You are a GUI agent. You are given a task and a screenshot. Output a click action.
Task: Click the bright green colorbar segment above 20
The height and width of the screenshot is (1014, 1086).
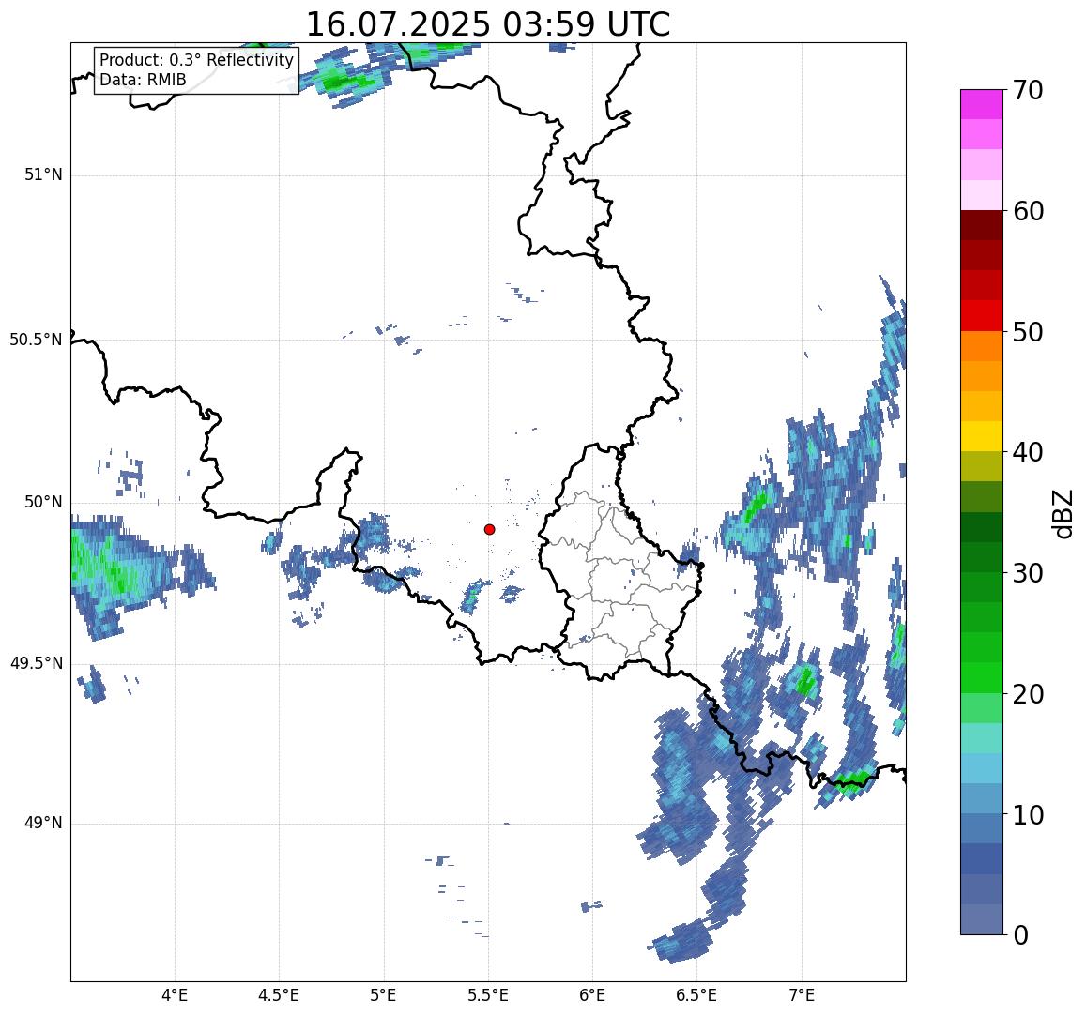pyautogui.click(x=982, y=678)
